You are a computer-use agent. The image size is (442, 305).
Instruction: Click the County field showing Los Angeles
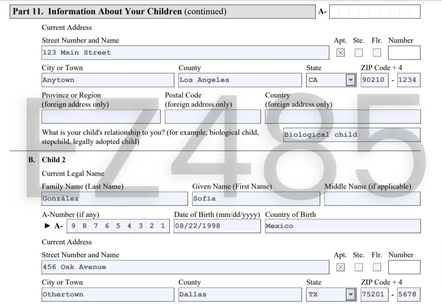coord(240,80)
